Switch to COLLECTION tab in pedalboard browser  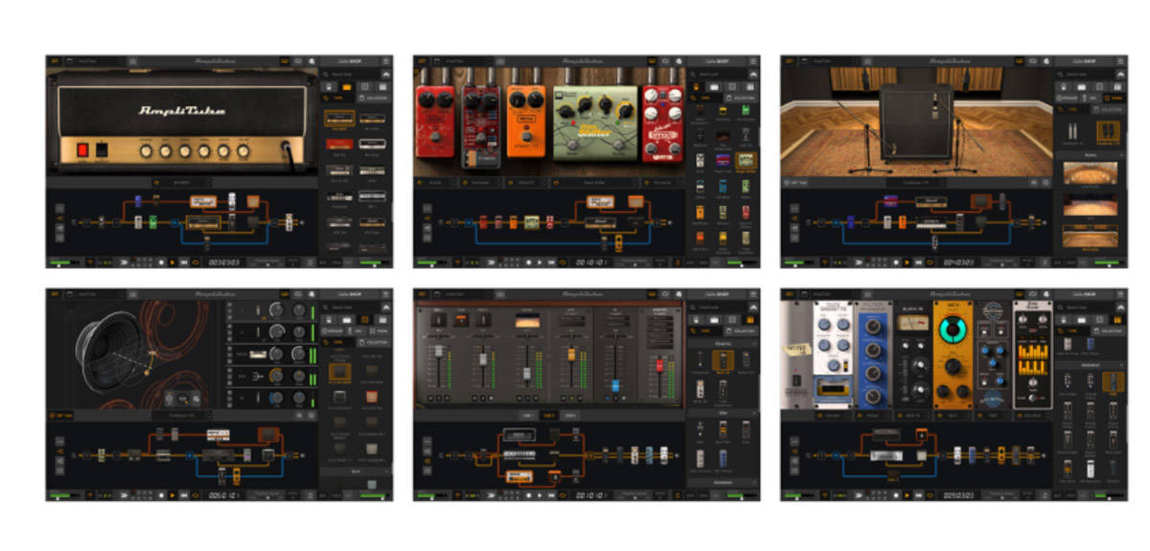tap(741, 98)
